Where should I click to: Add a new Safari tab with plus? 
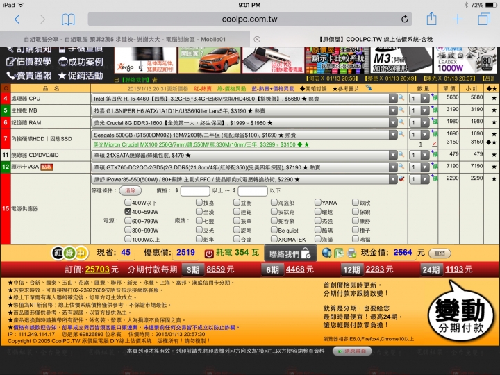458,19
